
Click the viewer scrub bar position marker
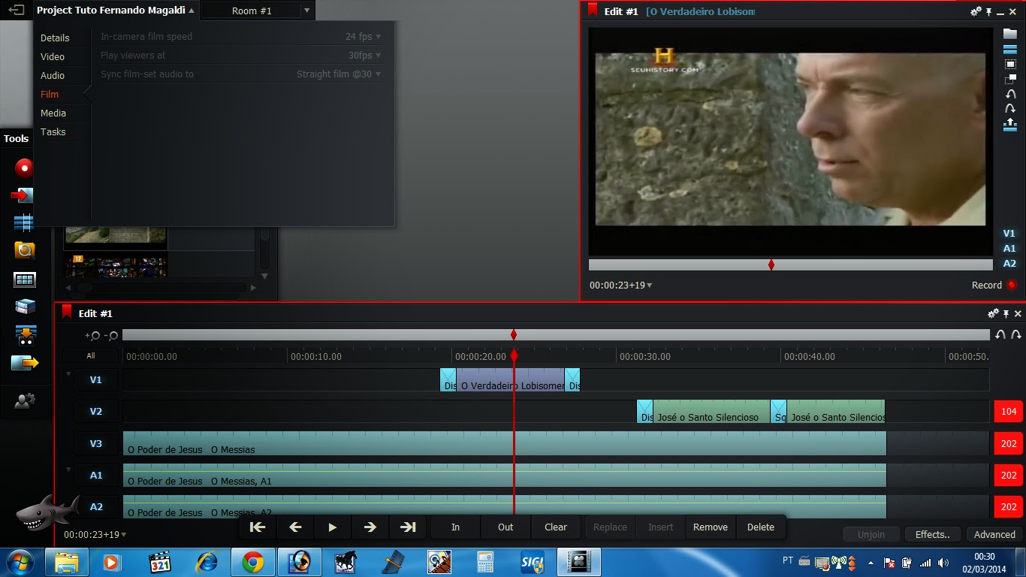coord(771,264)
